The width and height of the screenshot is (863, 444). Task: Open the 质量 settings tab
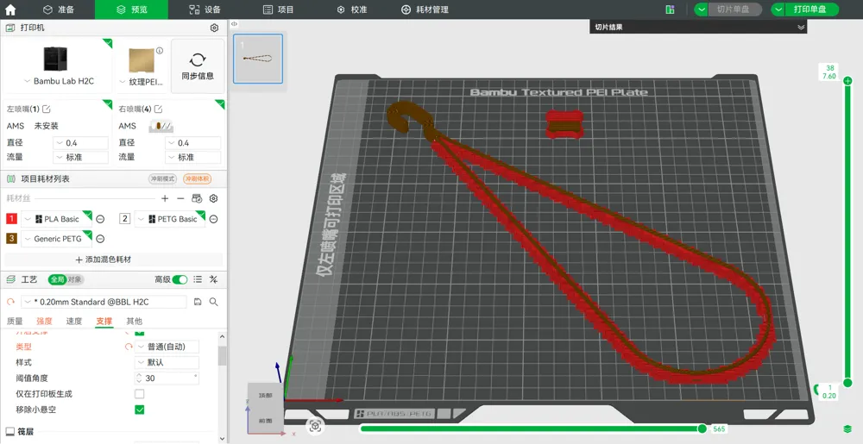point(15,321)
